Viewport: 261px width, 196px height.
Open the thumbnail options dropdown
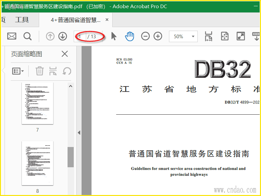click(18, 71)
